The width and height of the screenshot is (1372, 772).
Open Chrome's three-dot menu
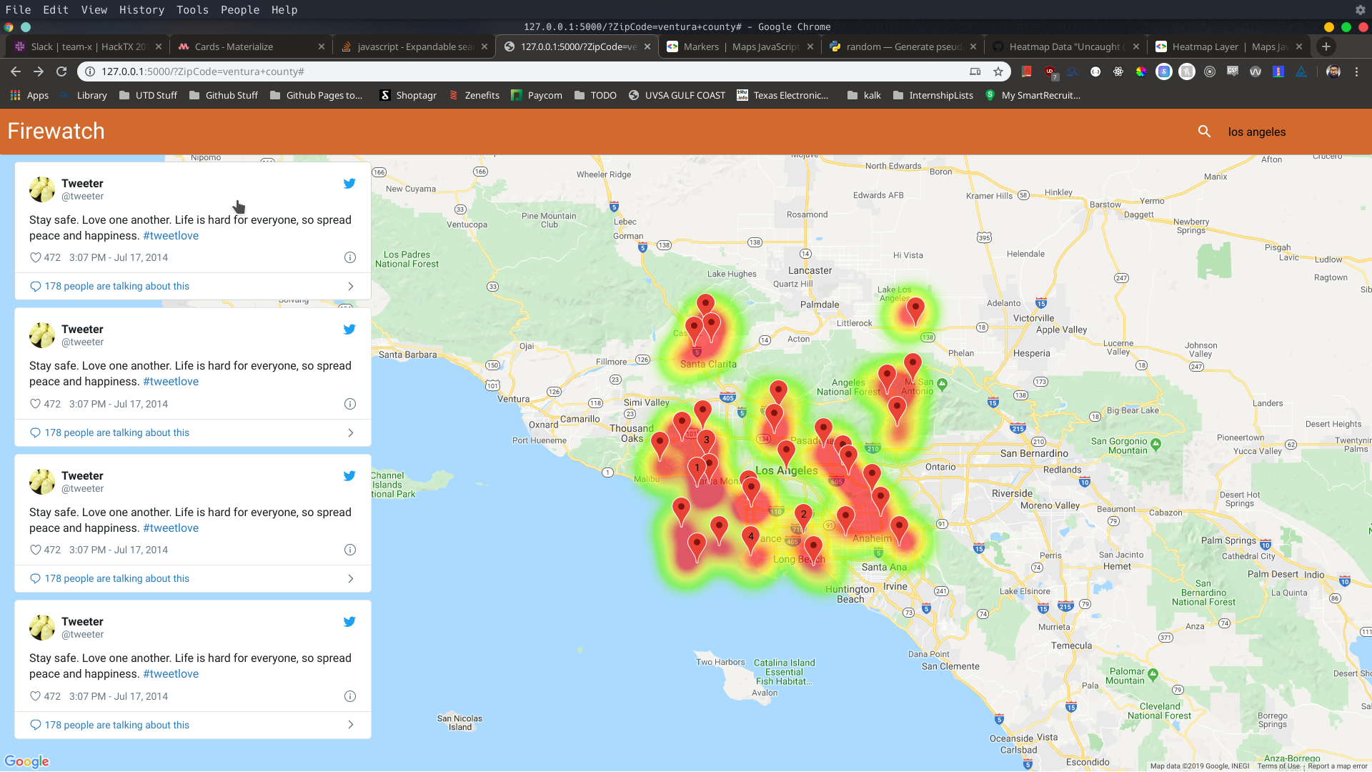pyautogui.click(x=1356, y=71)
